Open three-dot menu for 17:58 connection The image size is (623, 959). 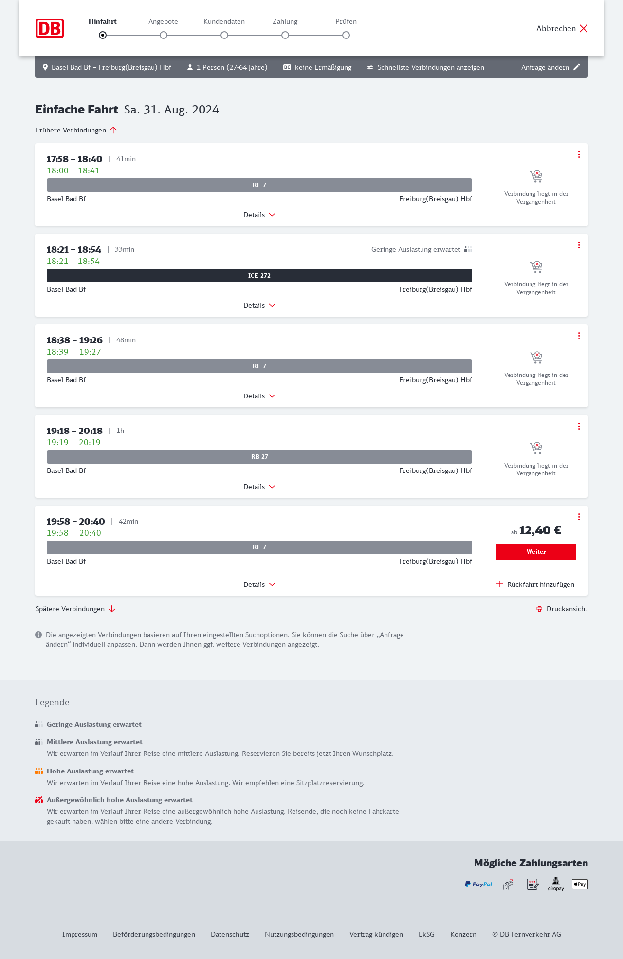pyautogui.click(x=579, y=154)
